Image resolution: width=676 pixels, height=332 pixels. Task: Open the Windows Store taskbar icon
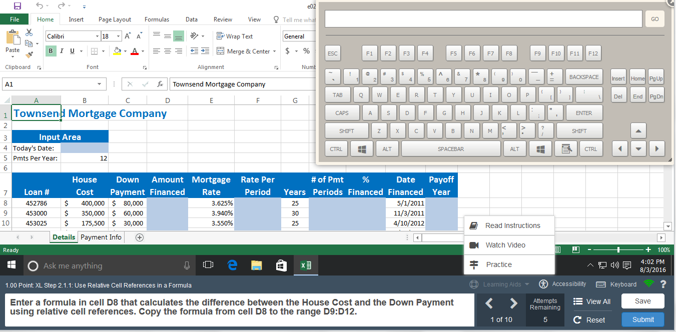[282, 265]
